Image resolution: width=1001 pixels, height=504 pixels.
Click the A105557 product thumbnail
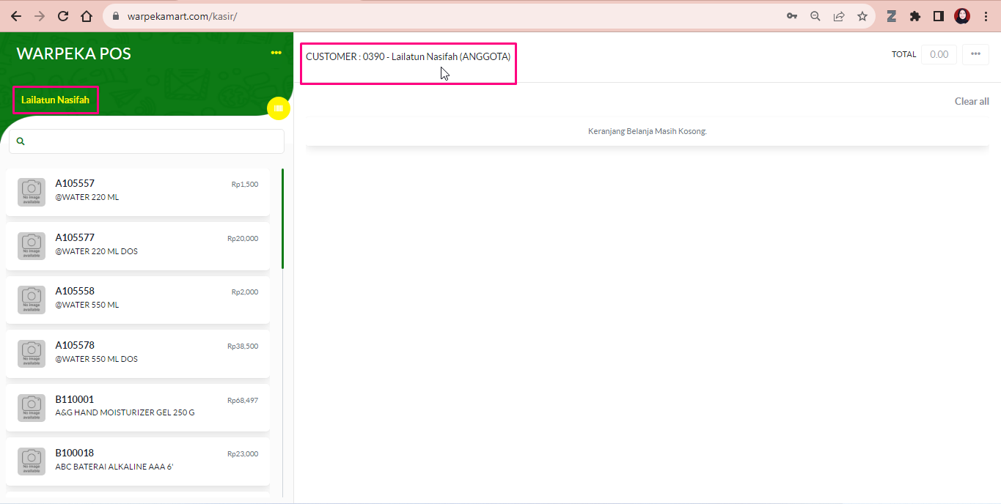click(32, 192)
